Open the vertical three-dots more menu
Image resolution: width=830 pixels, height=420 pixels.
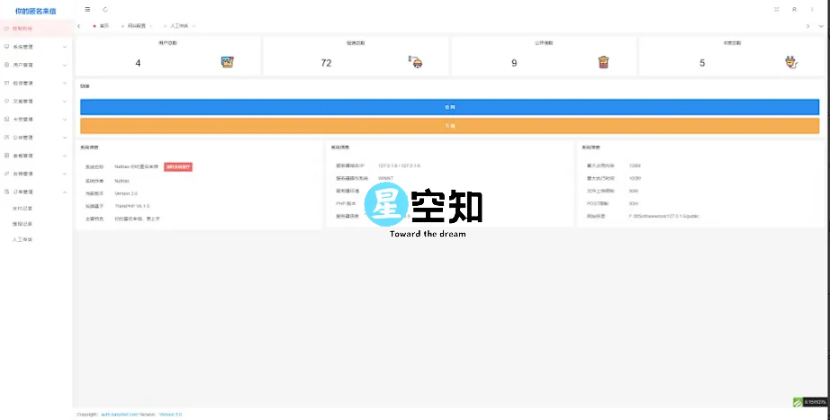[x=812, y=10]
